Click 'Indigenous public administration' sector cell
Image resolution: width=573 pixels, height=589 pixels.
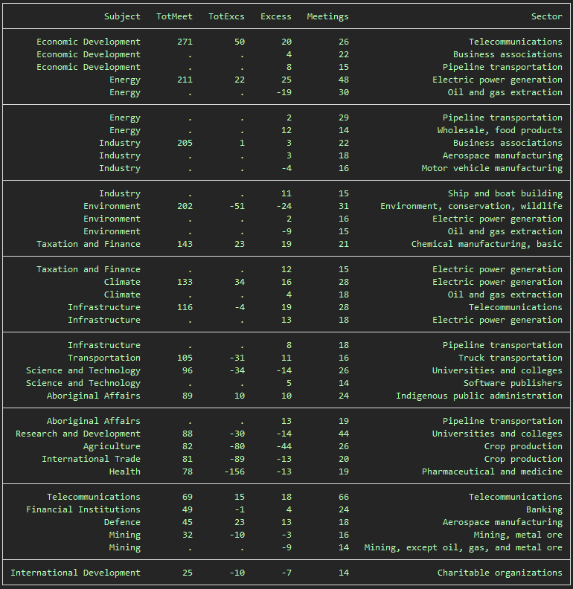pos(479,396)
